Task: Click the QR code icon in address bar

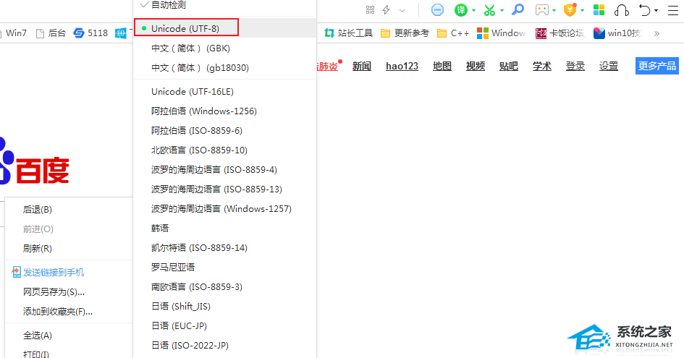Action: click(371, 9)
